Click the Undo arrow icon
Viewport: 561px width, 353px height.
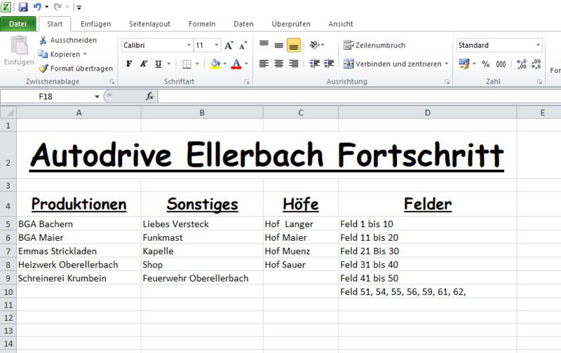pos(36,7)
